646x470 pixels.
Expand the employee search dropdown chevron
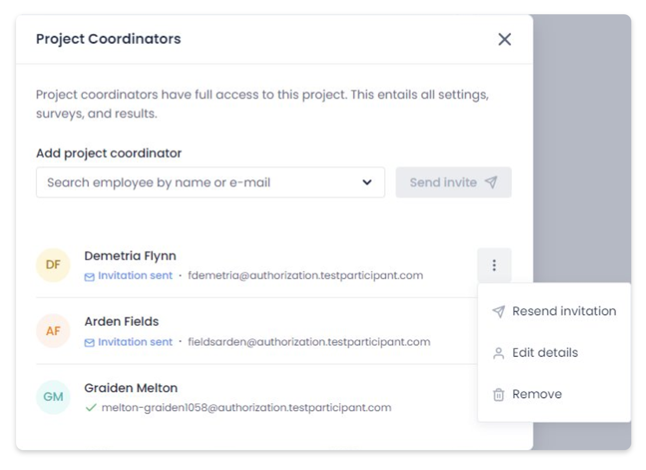pyautogui.click(x=367, y=182)
